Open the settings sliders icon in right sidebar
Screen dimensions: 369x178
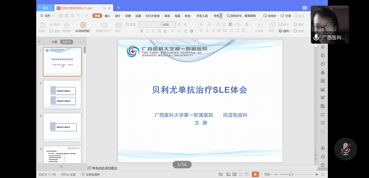pos(323,98)
